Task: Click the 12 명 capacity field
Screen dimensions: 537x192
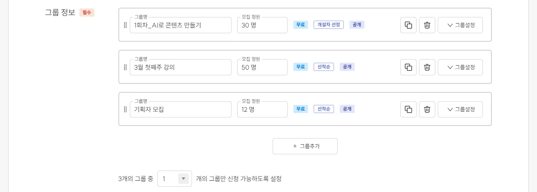Action: tap(262, 110)
